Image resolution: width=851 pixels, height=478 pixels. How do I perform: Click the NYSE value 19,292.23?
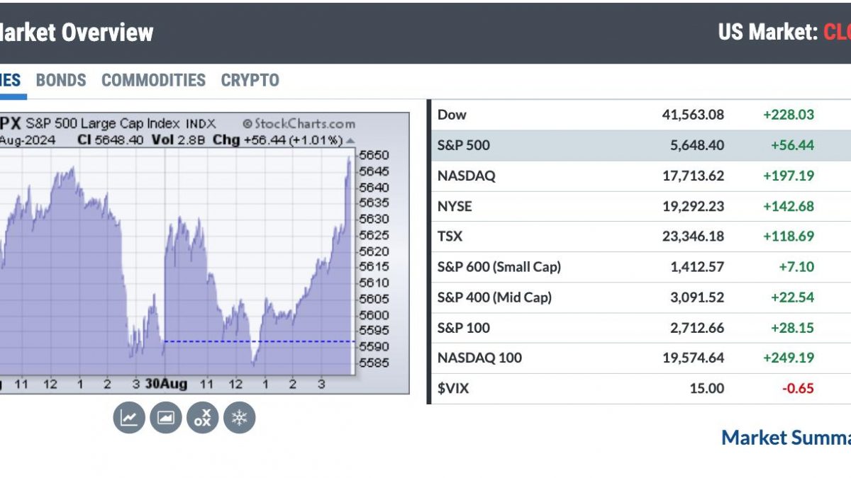point(692,206)
